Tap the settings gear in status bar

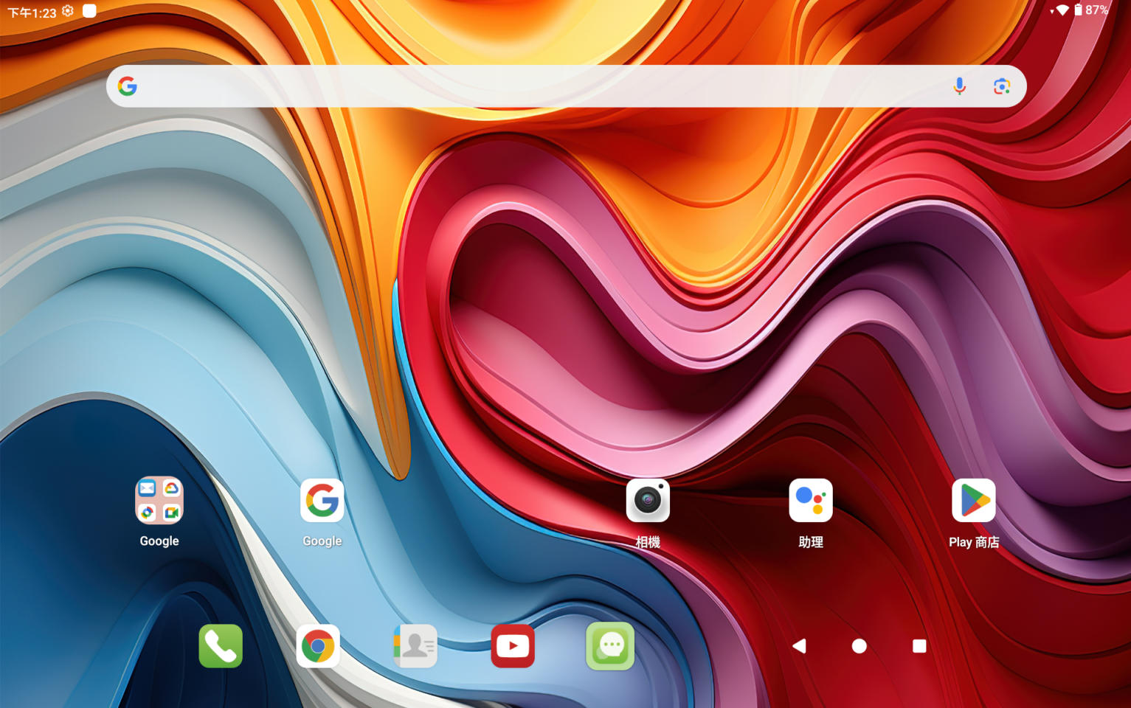[68, 10]
